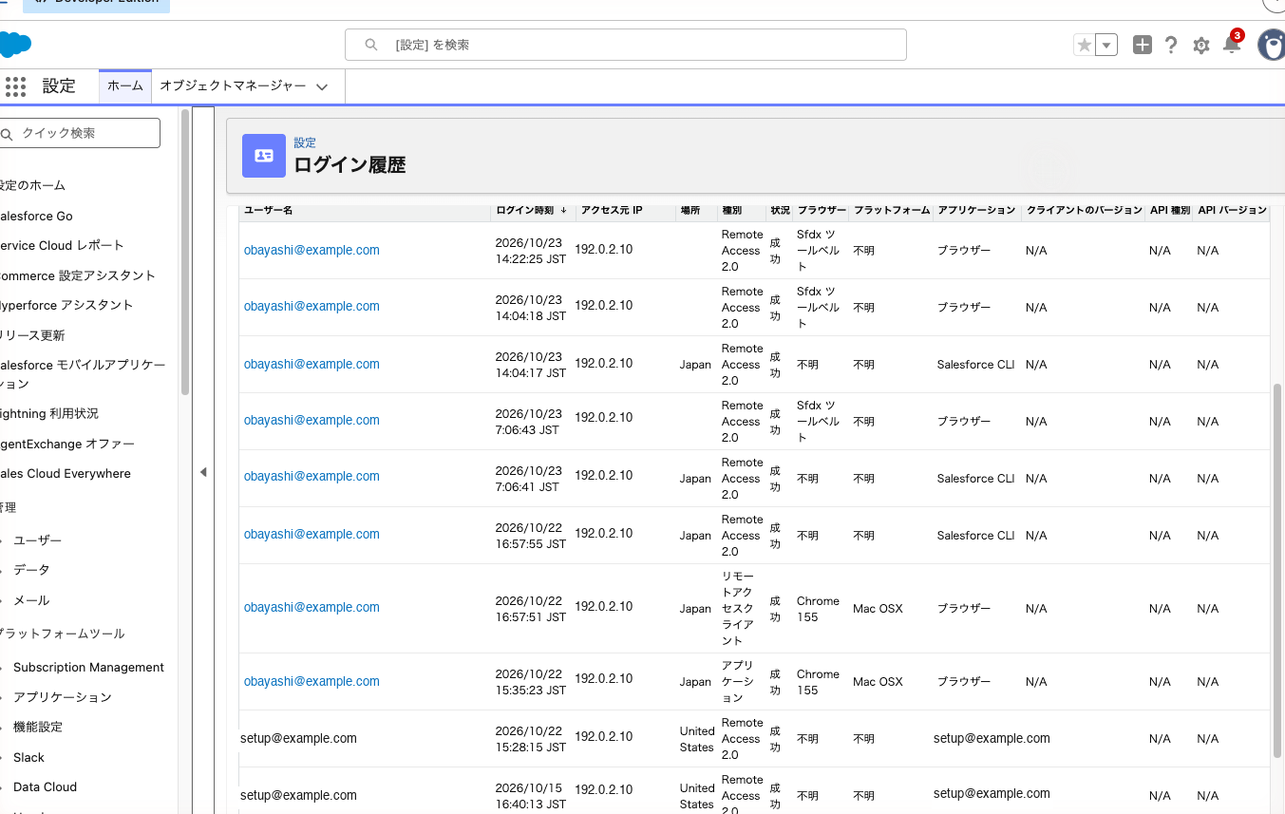Image resolution: width=1285 pixels, height=814 pixels.
Task: Open the help question mark icon
Action: click(1171, 45)
